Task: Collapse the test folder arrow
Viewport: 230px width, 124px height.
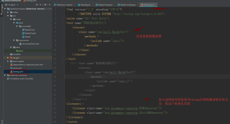Action: click(11, 47)
